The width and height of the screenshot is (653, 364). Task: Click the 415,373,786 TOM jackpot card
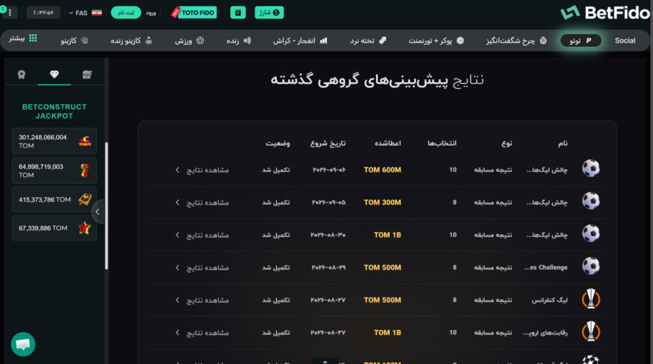point(54,199)
